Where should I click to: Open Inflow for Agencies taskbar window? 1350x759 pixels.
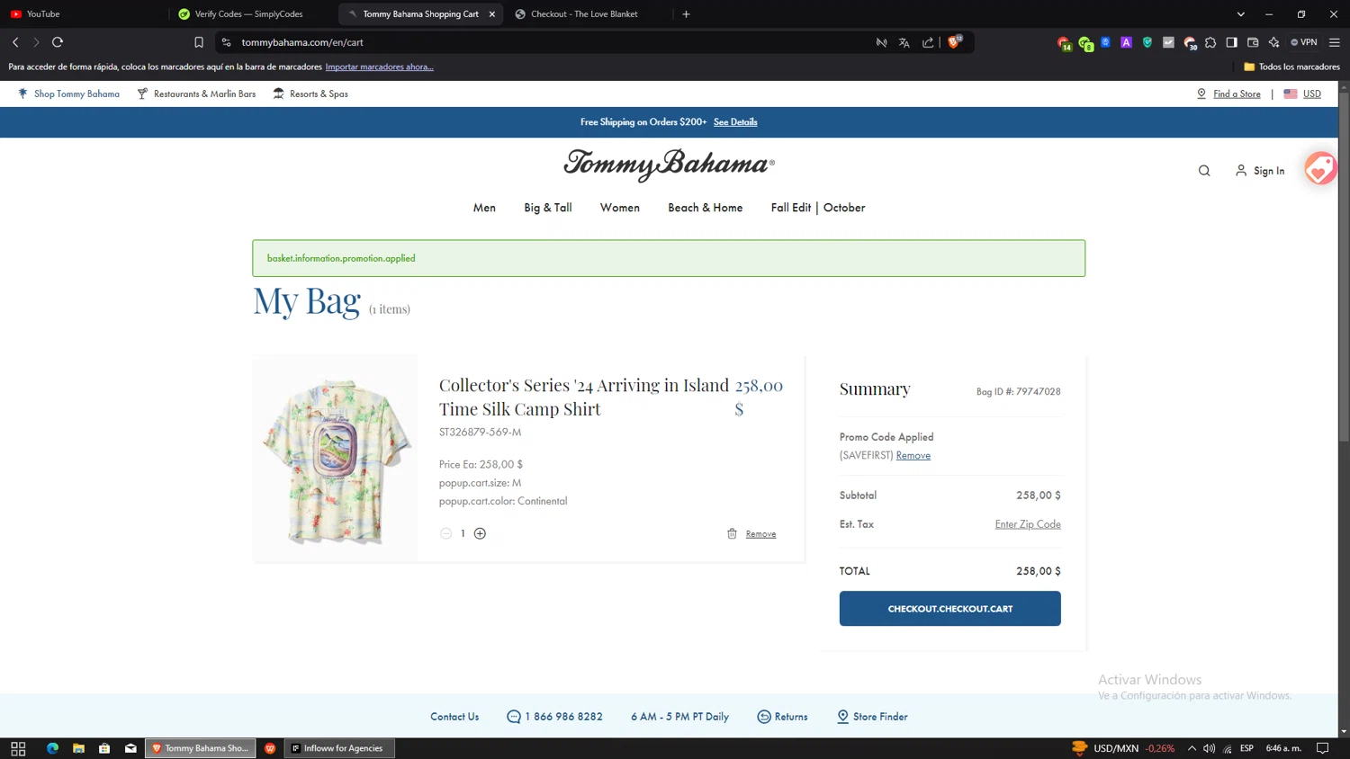tap(339, 748)
